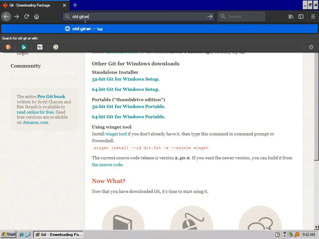
Task: Click the search magnifier icon in address bar
Action: tap(67, 16)
